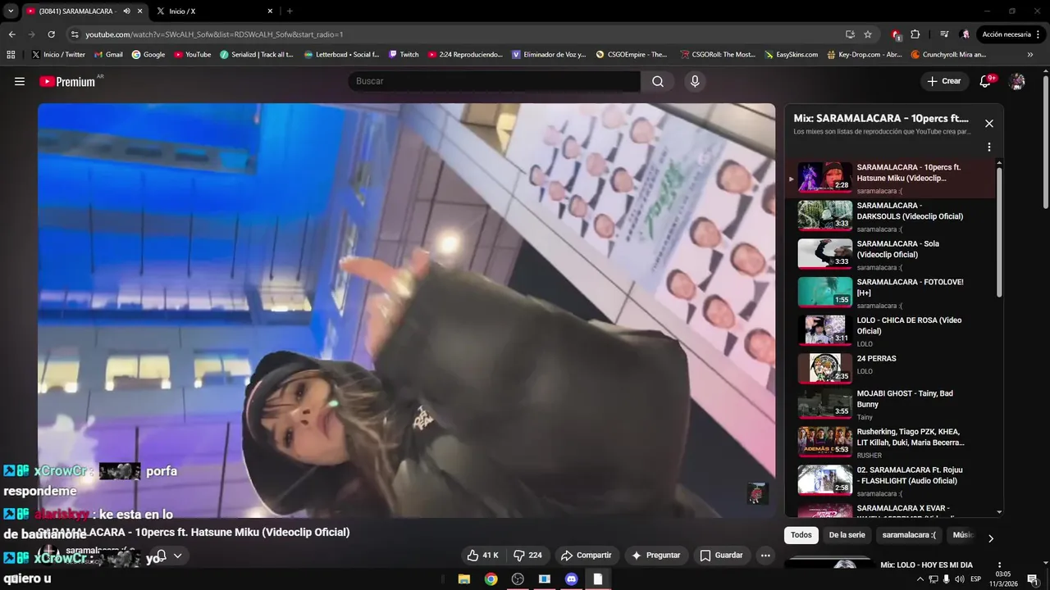Image resolution: width=1050 pixels, height=590 pixels.
Task: Show more filter chips with right arrow
Action: pos(990,538)
